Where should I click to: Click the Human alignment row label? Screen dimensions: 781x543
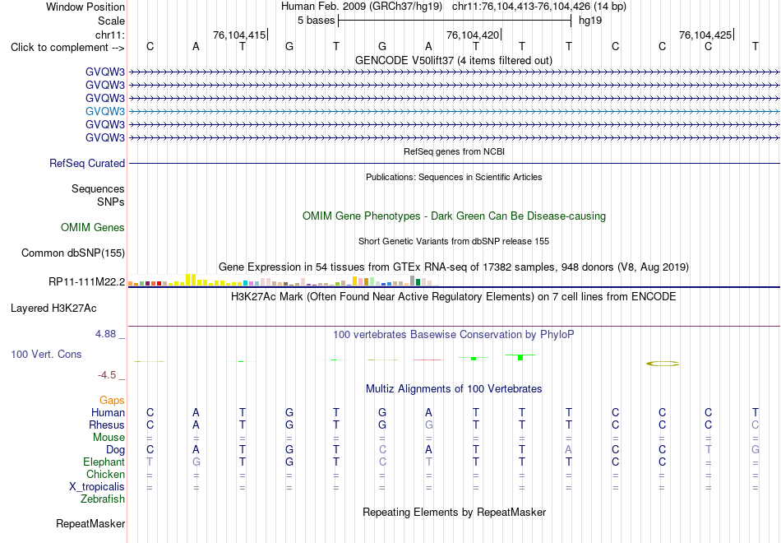108,412
